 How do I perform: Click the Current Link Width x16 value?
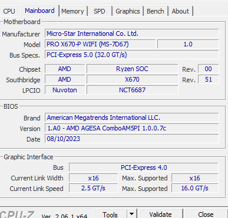[x=94, y=178]
